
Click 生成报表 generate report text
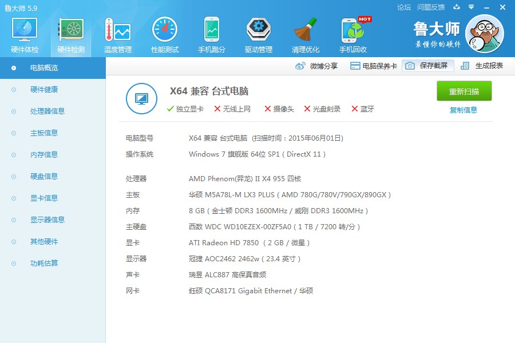pyautogui.click(x=489, y=66)
